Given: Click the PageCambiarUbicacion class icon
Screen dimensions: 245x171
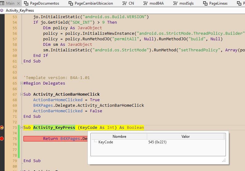Looking at the screenshot, I should click(71, 3).
